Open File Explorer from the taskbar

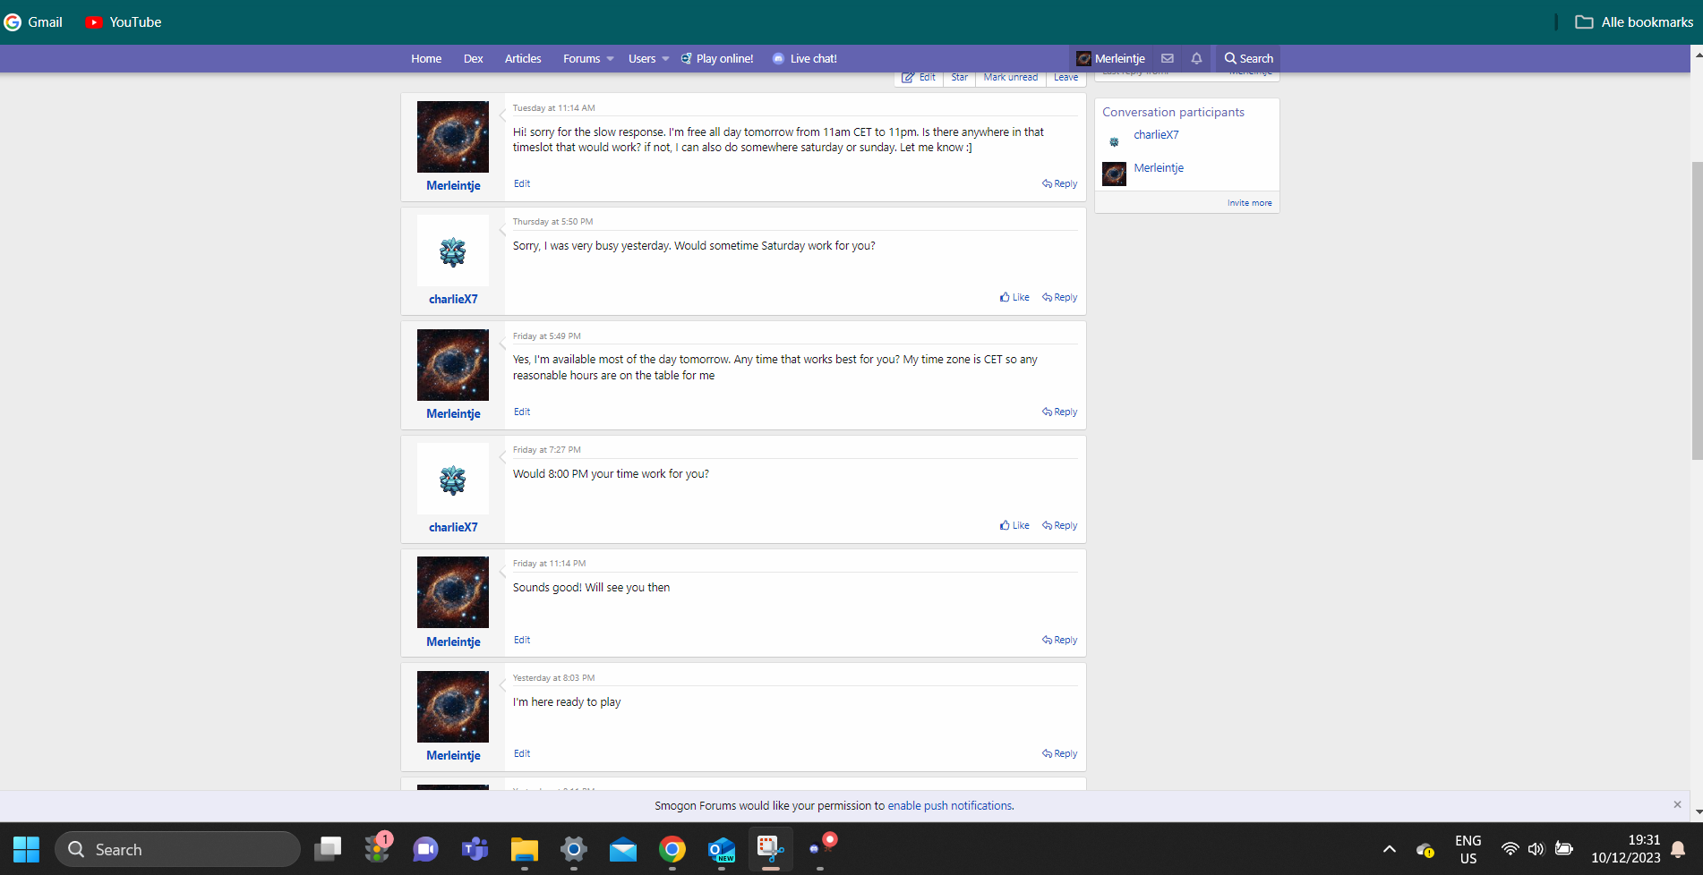[x=524, y=849]
